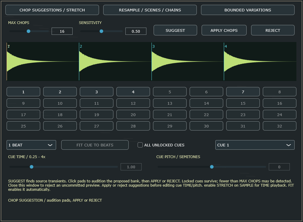Audition pad 7
This screenshot has height=222, width=303.
point(243,92)
